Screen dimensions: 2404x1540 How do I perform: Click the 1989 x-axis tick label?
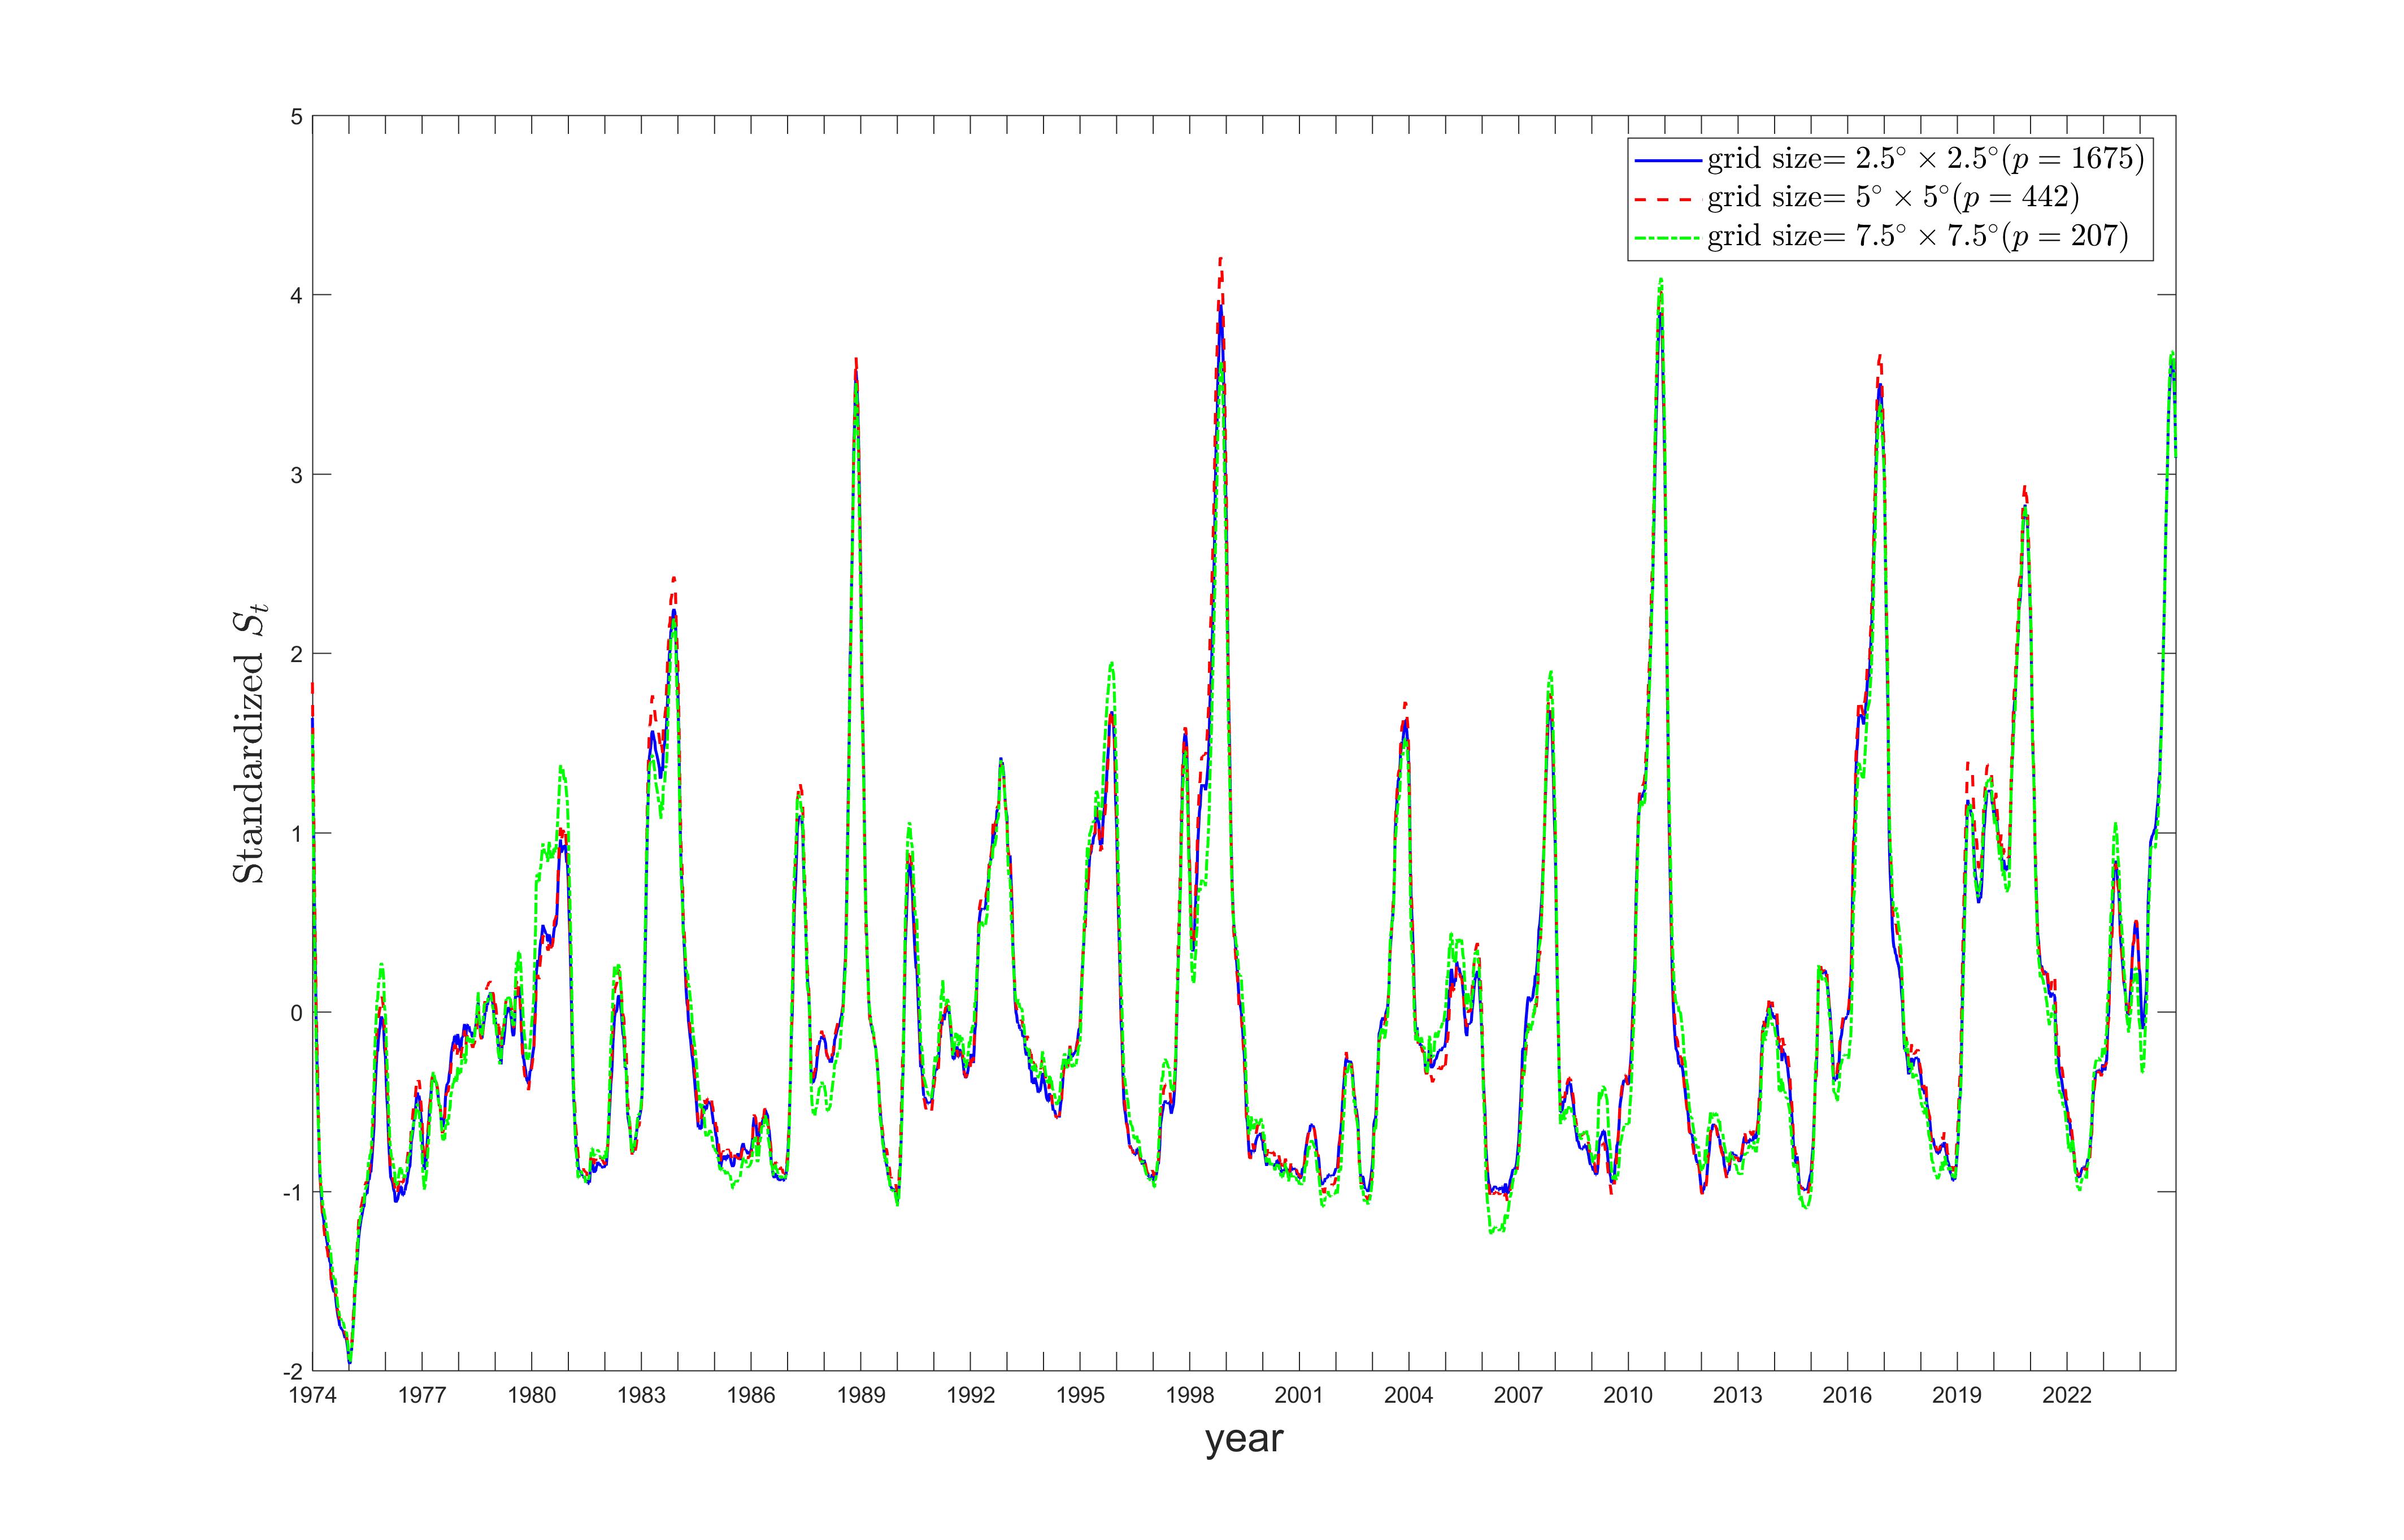pos(861,1396)
